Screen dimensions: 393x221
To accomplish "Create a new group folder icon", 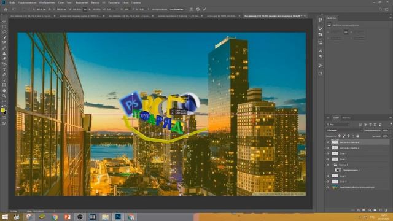I will [375, 210].
